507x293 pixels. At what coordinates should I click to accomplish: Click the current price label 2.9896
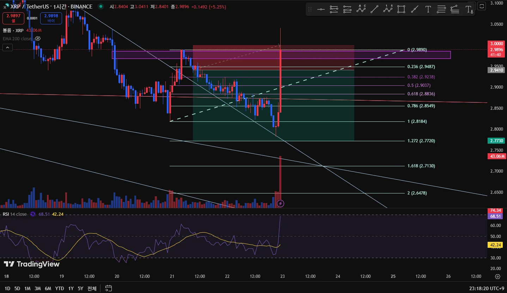pyautogui.click(x=496, y=50)
